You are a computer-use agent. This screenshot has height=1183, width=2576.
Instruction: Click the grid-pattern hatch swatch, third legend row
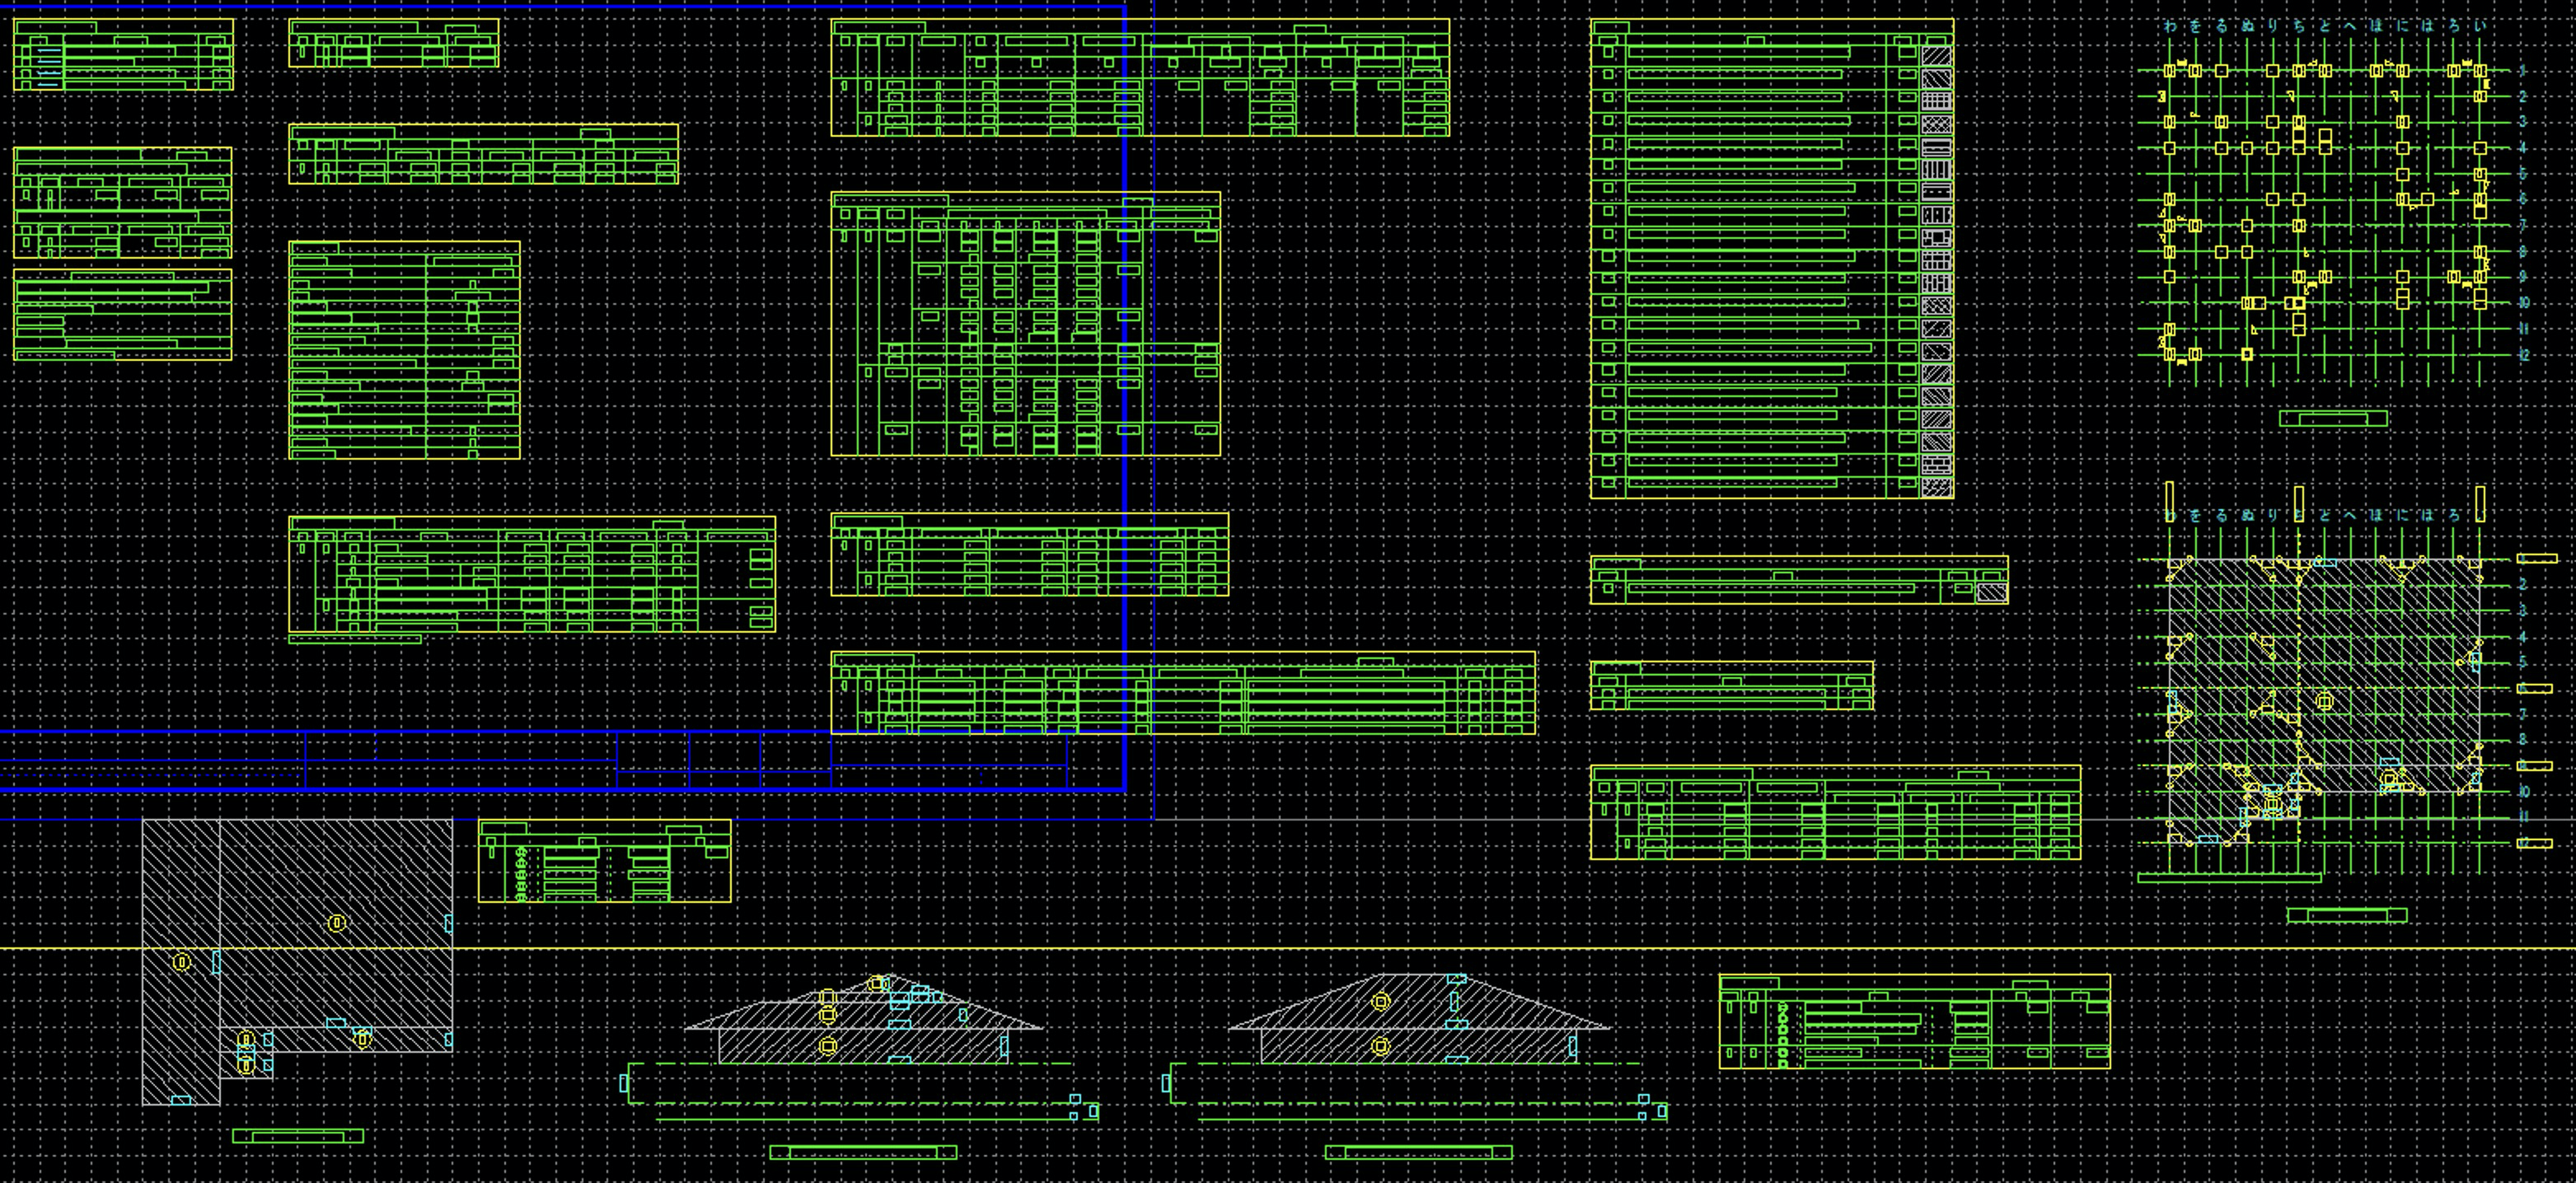click(x=1936, y=102)
